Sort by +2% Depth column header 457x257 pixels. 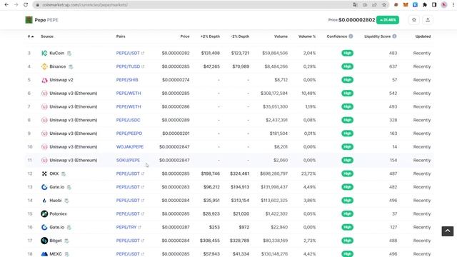coord(210,36)
